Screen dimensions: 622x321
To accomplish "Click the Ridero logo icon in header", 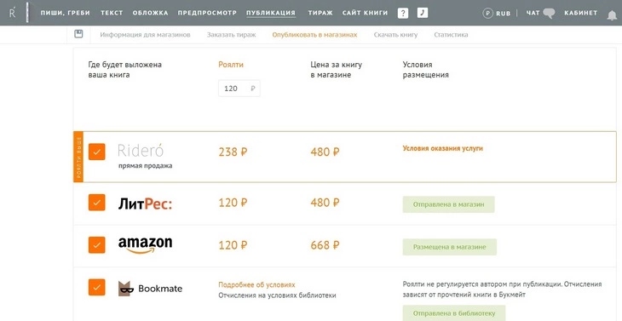I will click(13, 13).
